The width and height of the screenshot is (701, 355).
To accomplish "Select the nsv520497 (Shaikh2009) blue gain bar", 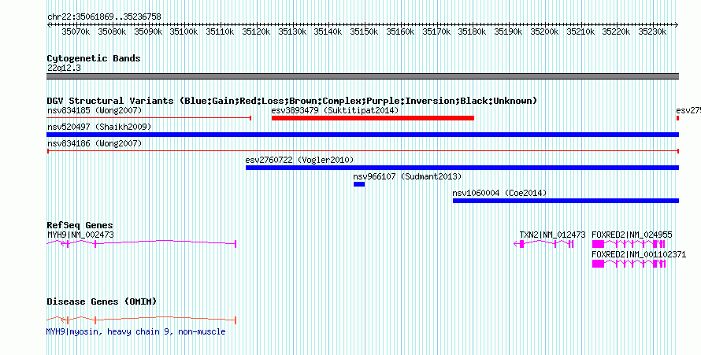I will [362, 135].
